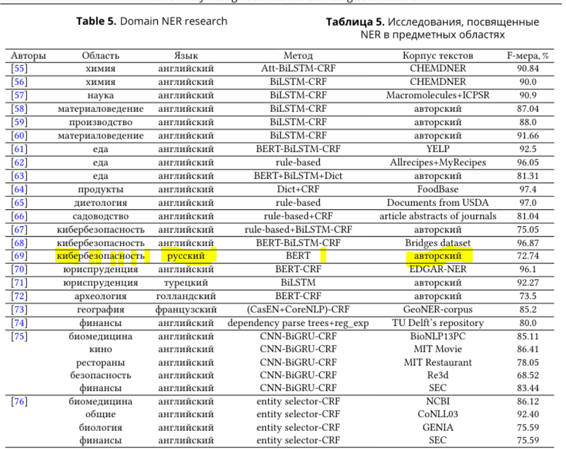This screenshot has width=566, height=449.
Task: Select the 'археология' domain cell
Action: click(101, 296)
